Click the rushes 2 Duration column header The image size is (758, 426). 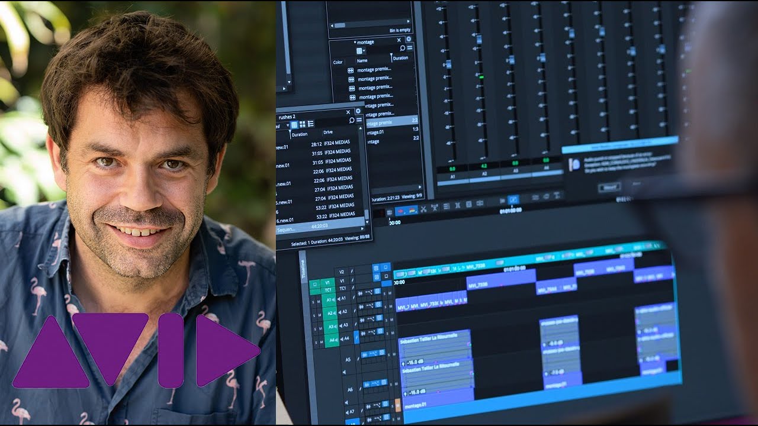pos(300,134)
